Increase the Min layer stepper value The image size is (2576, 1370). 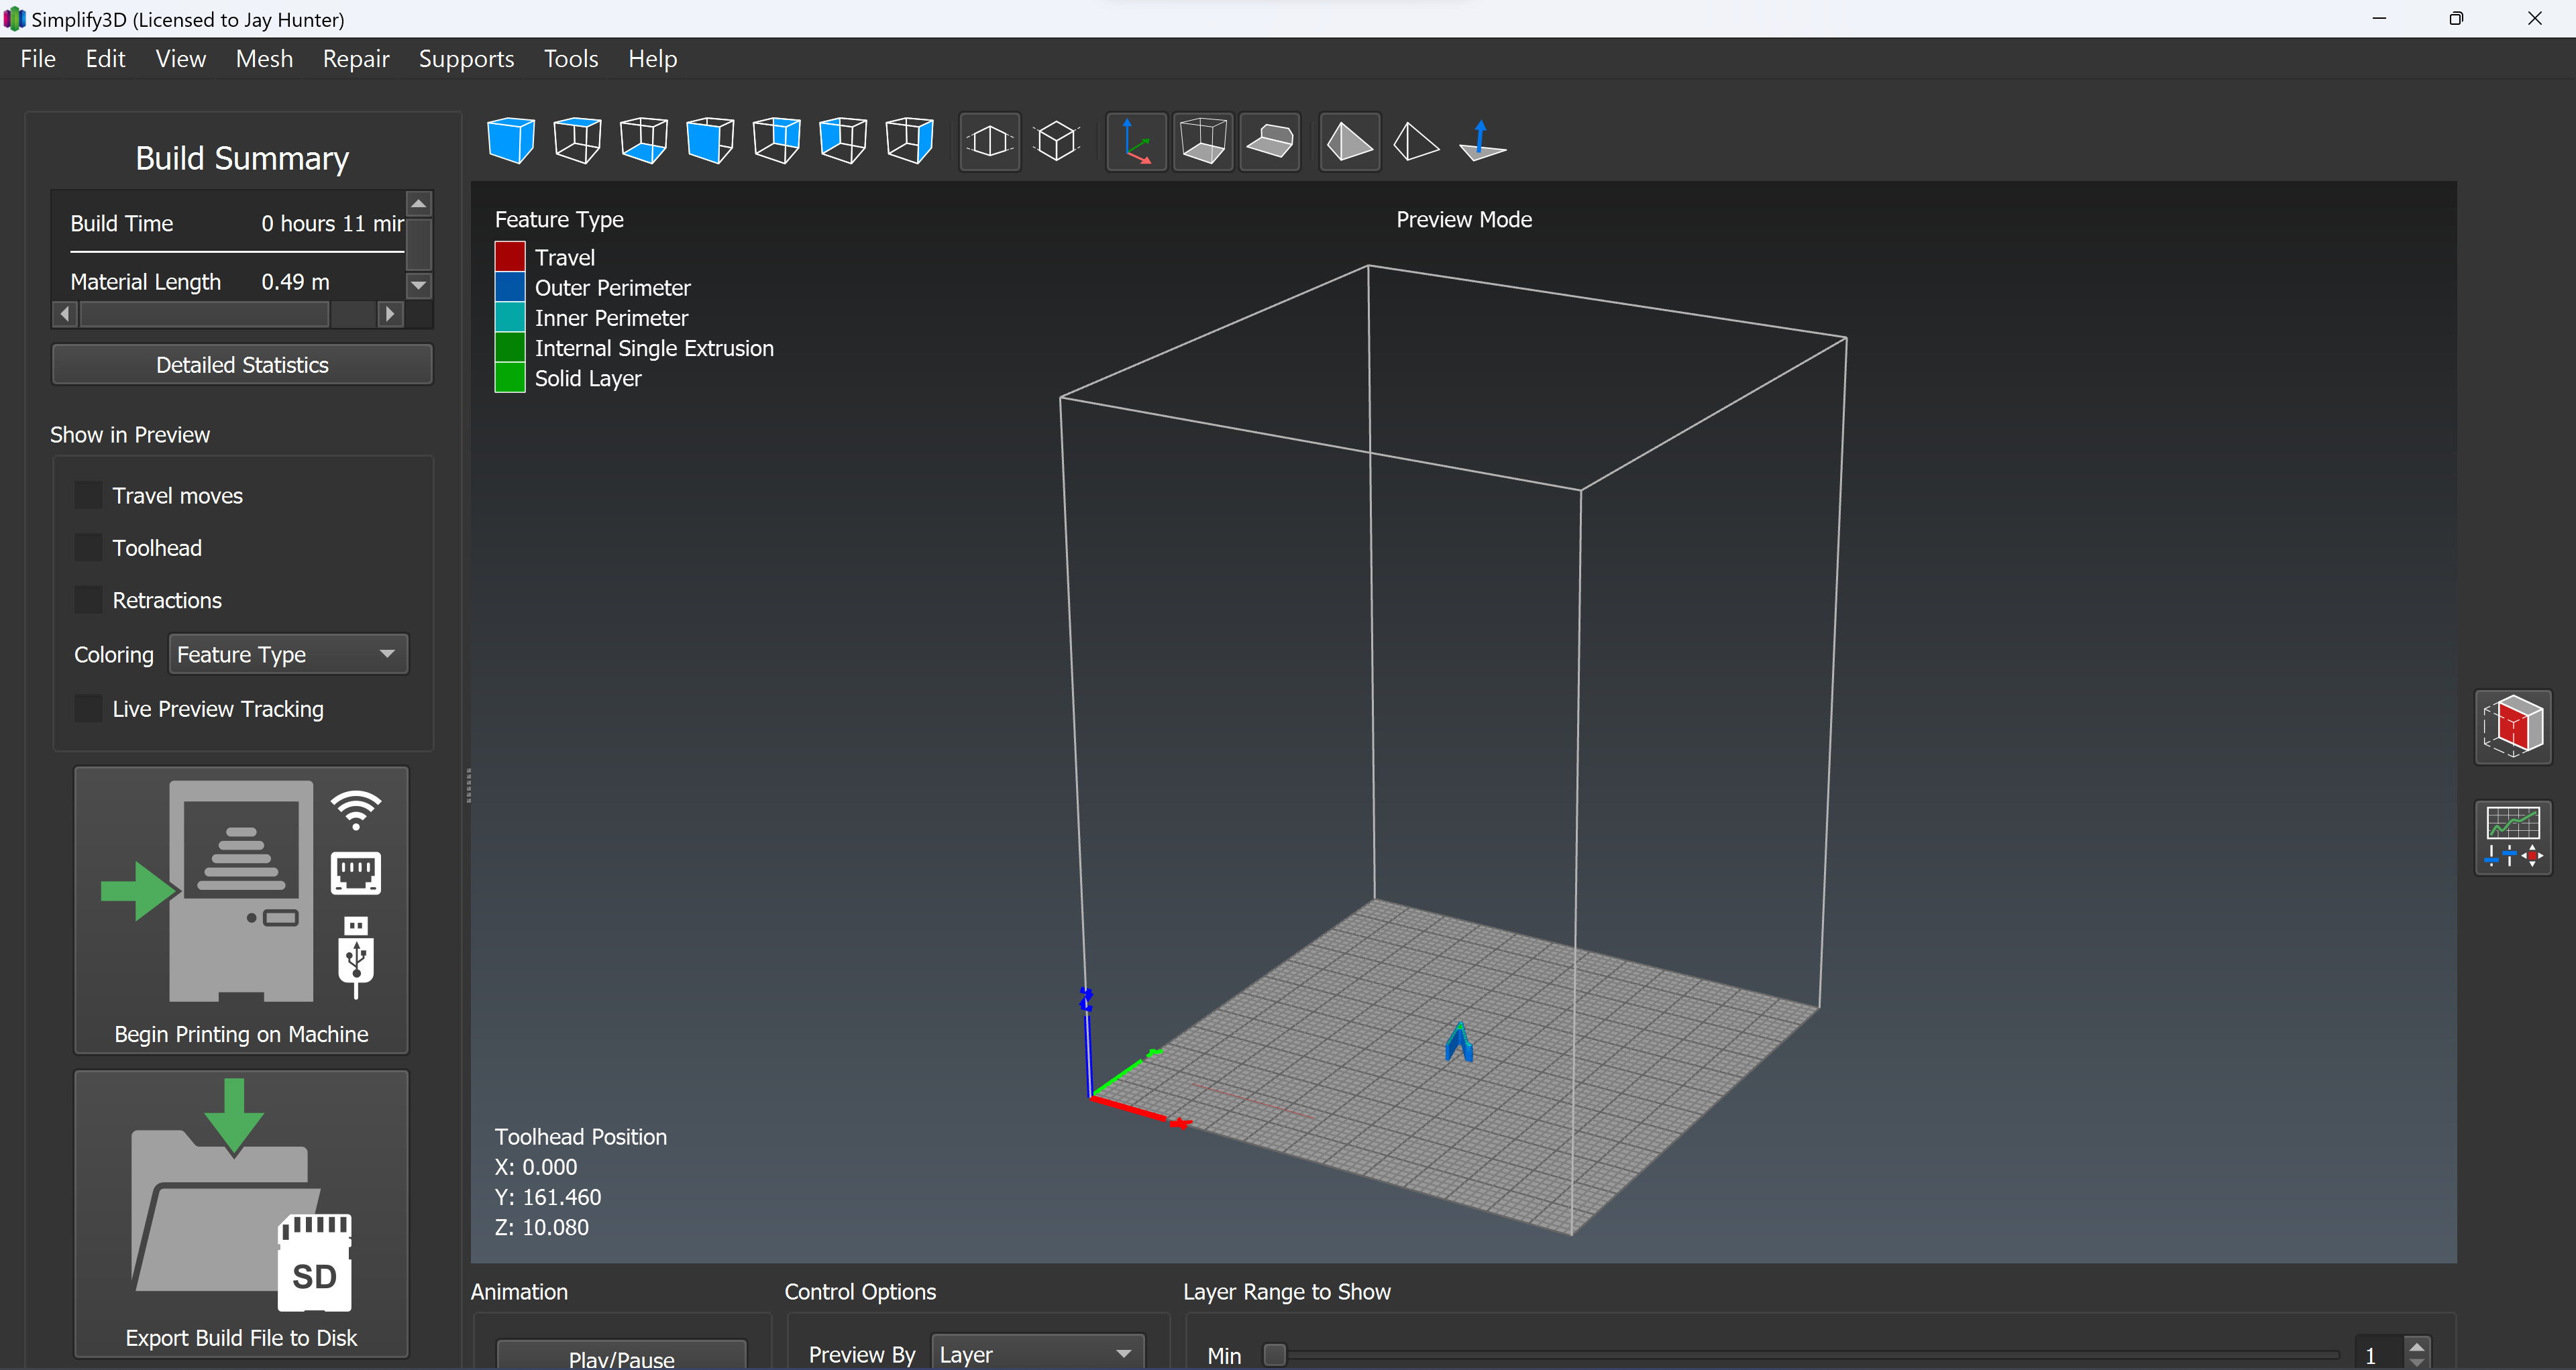click(2417, 1346)
